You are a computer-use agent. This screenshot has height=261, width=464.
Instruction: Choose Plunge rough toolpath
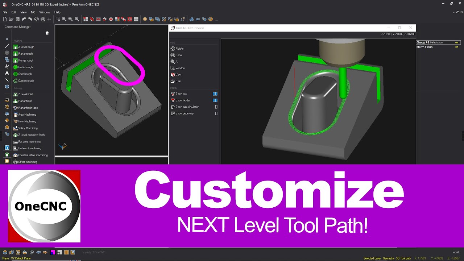pos(24,61)
